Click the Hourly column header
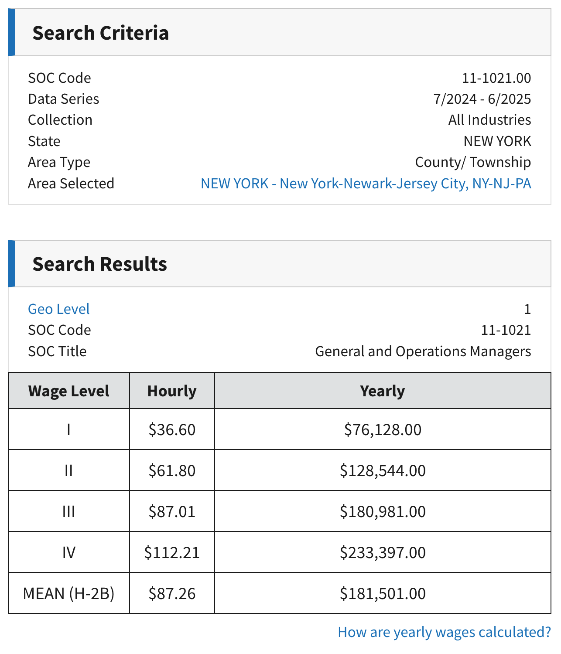Viewport: 561px width, 654px height. click(x=172, y=391)
